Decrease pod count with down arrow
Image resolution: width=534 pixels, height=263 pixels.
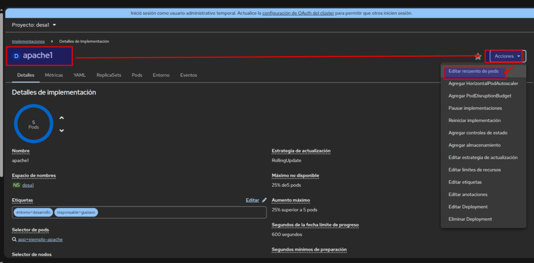[62, 130]
